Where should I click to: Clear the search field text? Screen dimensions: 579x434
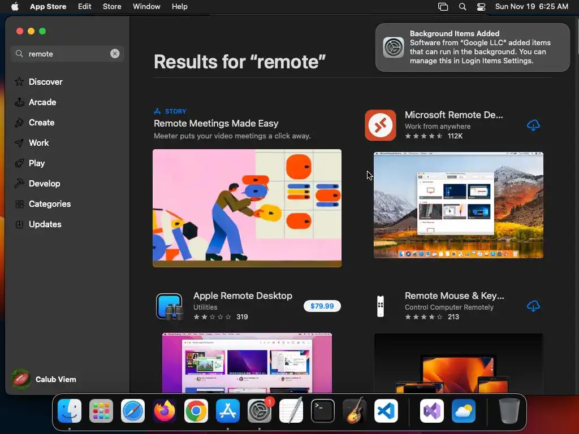115,54
